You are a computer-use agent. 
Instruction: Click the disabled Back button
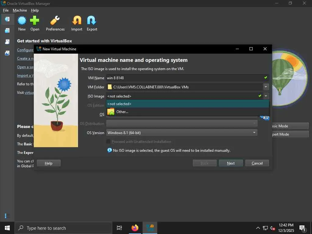click(204, 163)
